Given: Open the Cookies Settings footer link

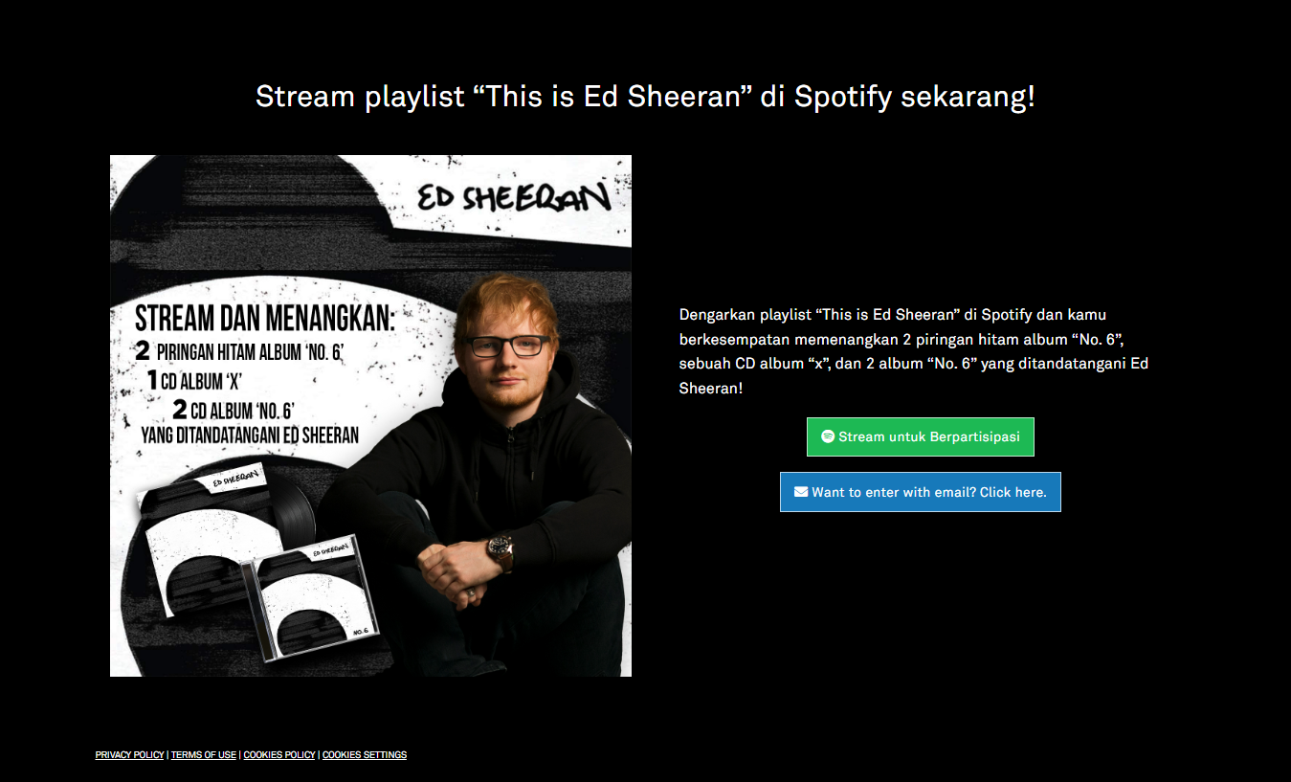Looking at the screenshot, I should click(365, 755).
